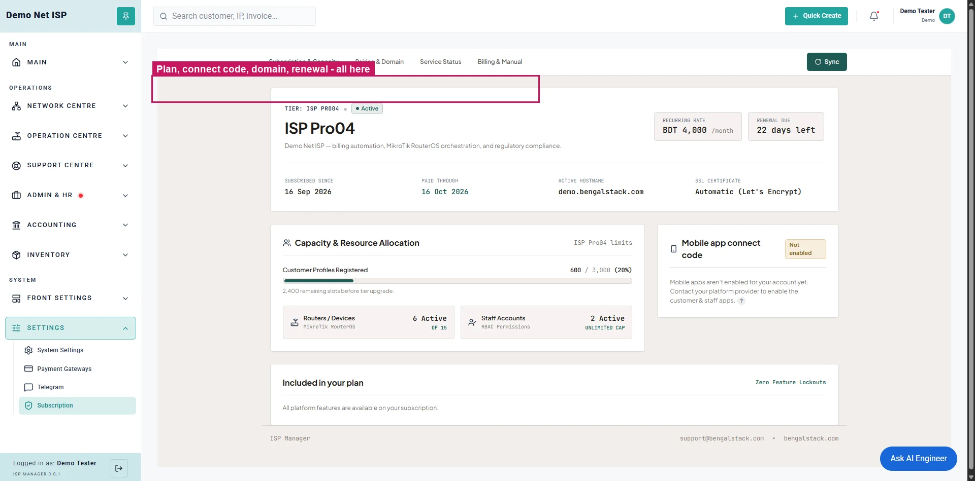
Task: Click the MAIN home icon
Action: tap(16, 62)
